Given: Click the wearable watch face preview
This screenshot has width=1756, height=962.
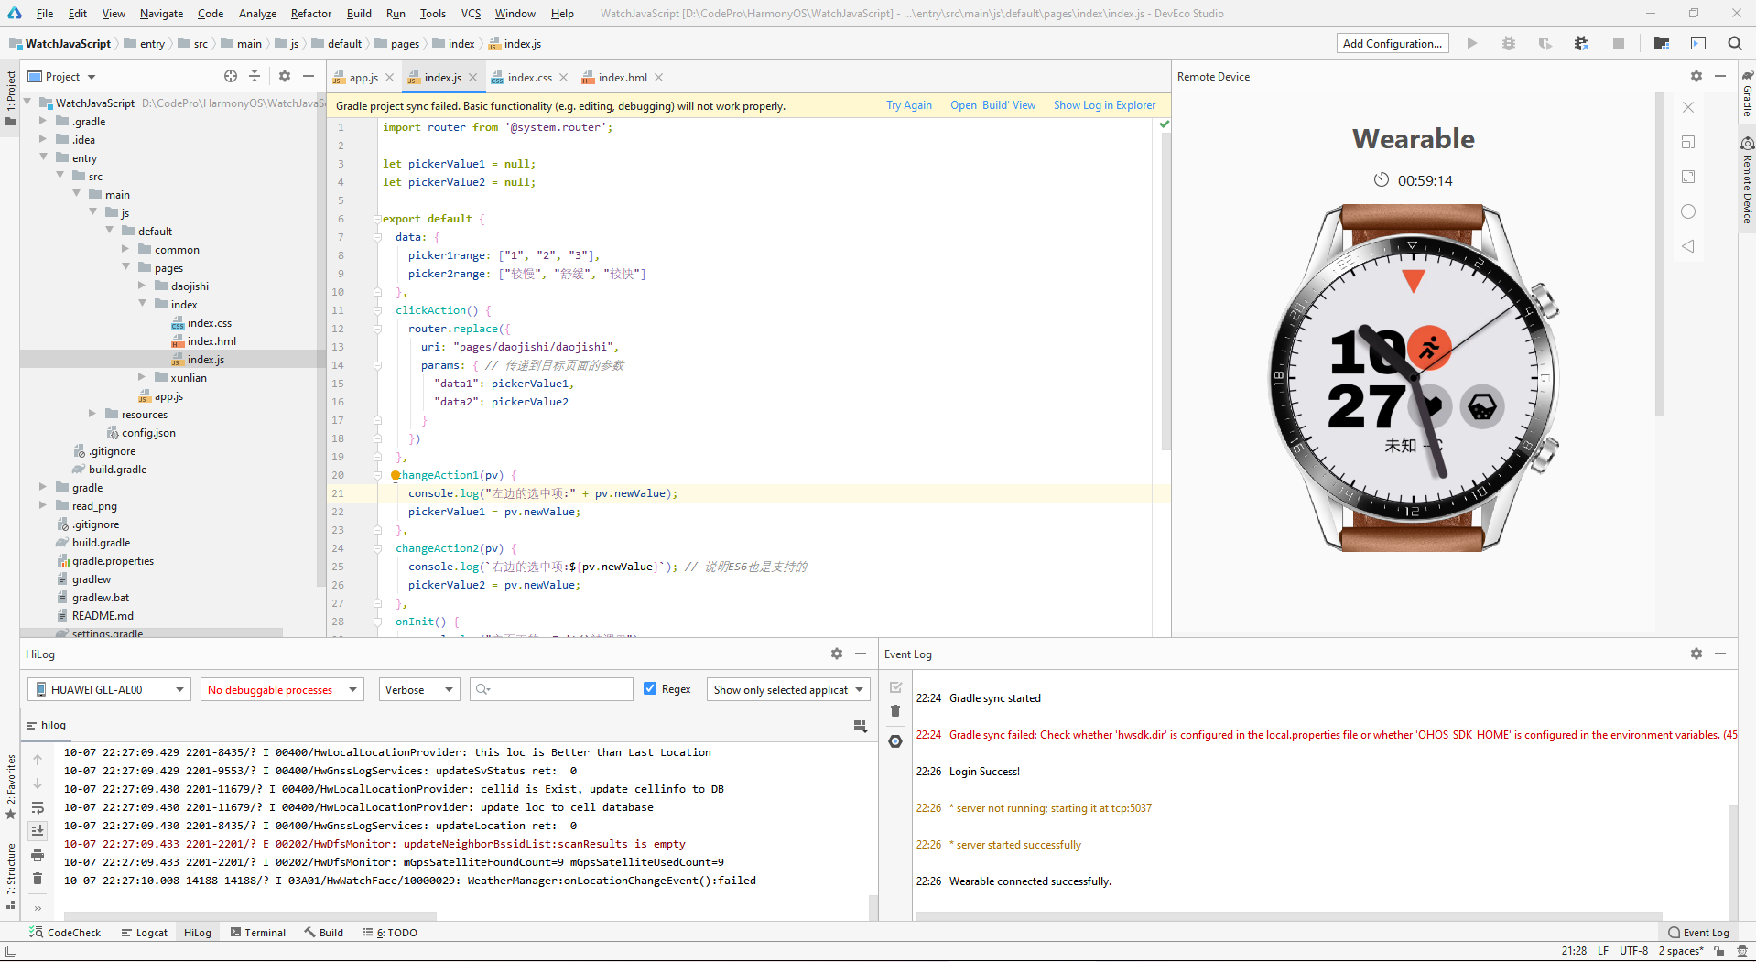Looking at the screenshot, I should click(x=1413, y=377).
